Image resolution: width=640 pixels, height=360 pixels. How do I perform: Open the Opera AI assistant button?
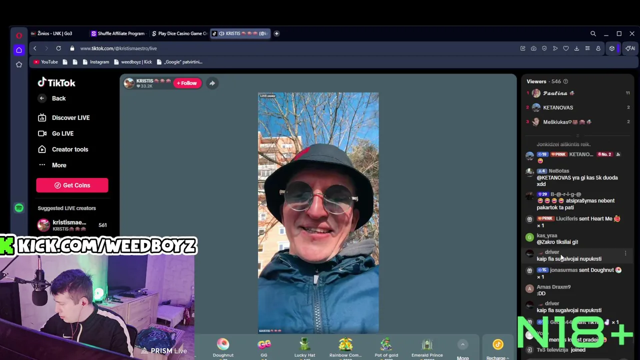click(630, 48)
